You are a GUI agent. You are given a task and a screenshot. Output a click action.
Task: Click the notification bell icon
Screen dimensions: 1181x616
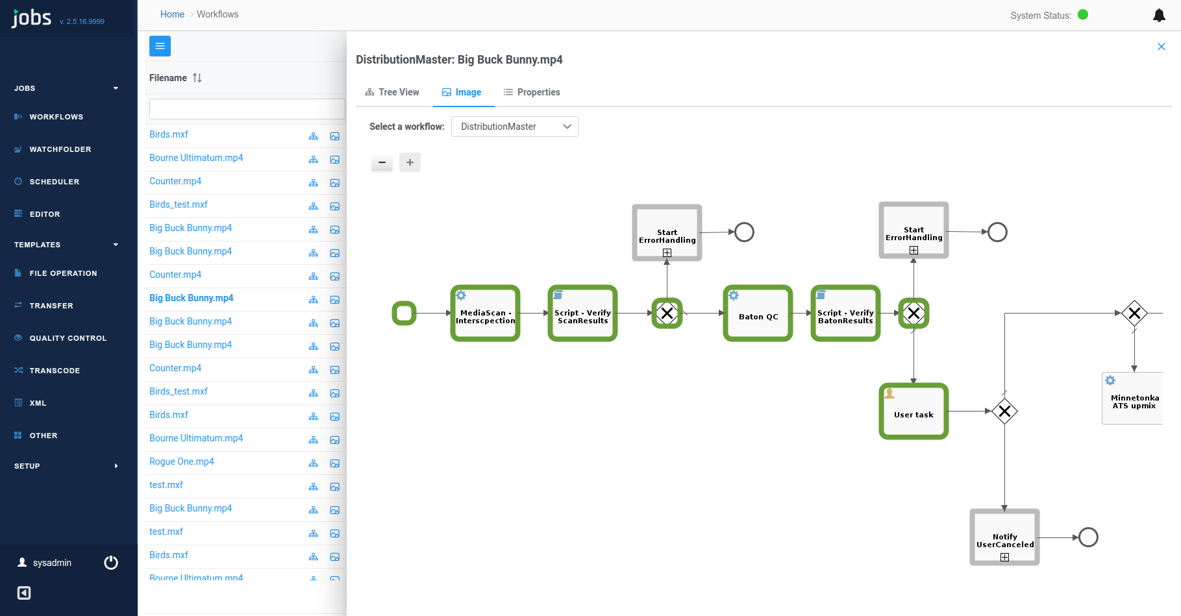tap(1159, 16)
